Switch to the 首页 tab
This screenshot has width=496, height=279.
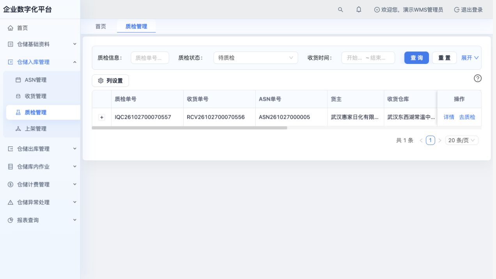[101, 26]
